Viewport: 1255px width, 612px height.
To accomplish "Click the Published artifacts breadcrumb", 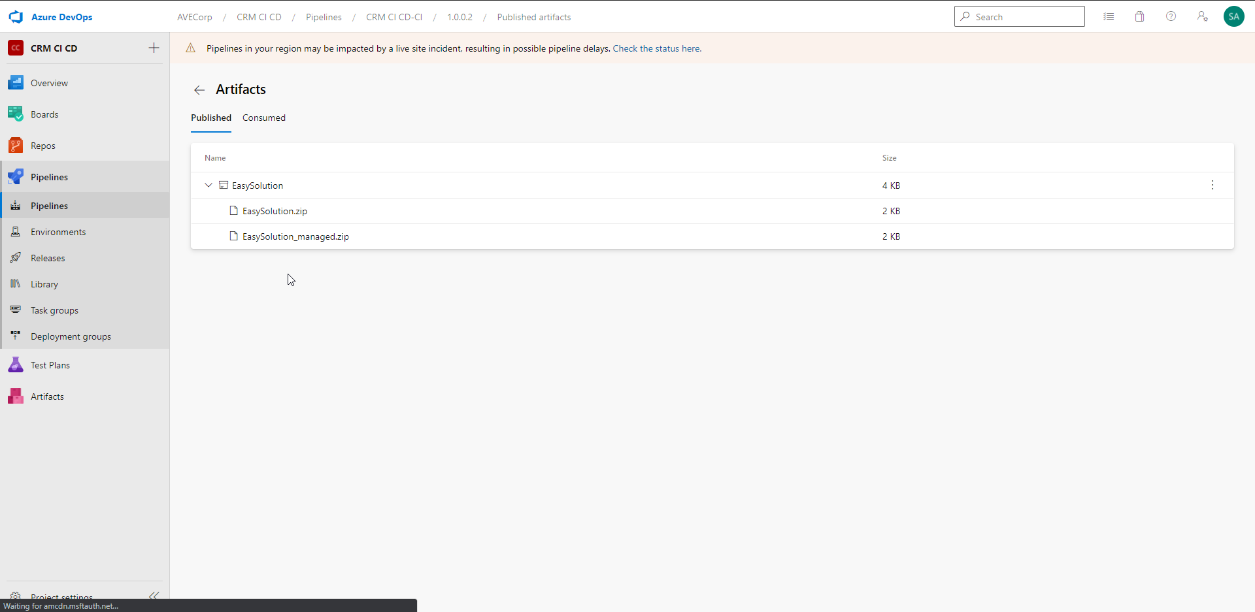I will 534,17.
